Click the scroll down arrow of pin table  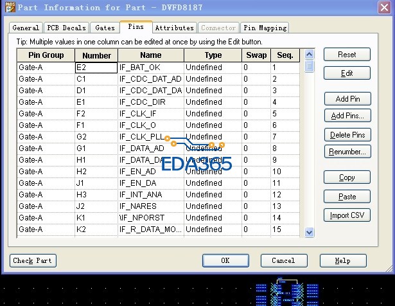(x=310, y=232)
